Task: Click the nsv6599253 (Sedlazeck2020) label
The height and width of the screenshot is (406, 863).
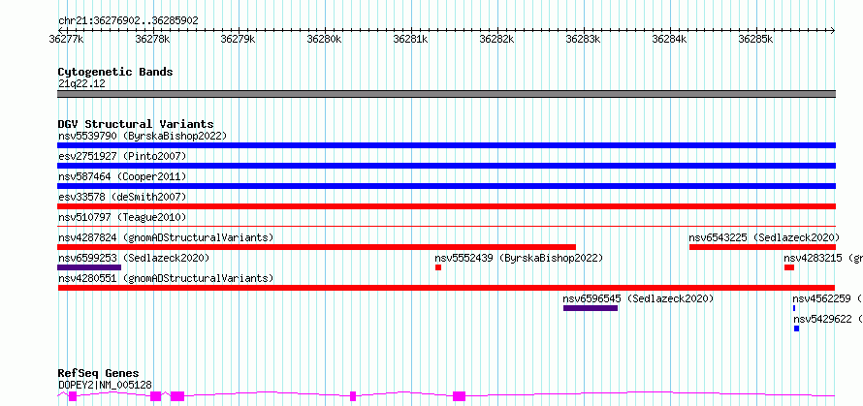Action: point(134,258)
